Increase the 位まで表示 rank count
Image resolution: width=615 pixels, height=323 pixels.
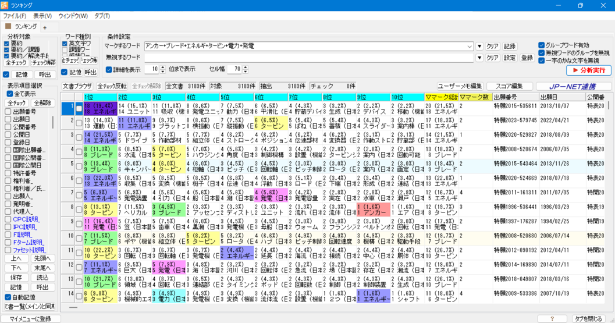coord(162,68)
